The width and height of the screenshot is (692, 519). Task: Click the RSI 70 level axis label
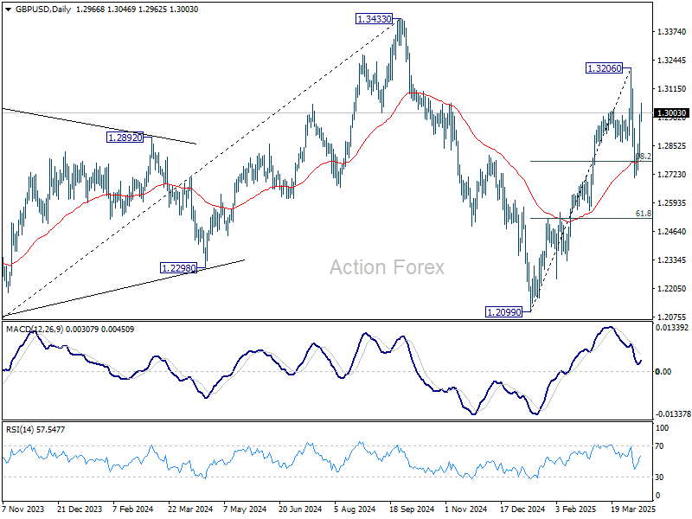tap(659, 446)
